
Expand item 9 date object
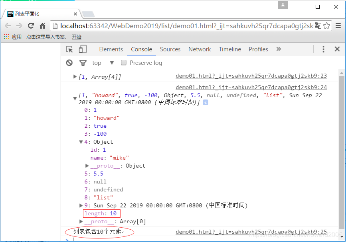click(x=81, y=205)
